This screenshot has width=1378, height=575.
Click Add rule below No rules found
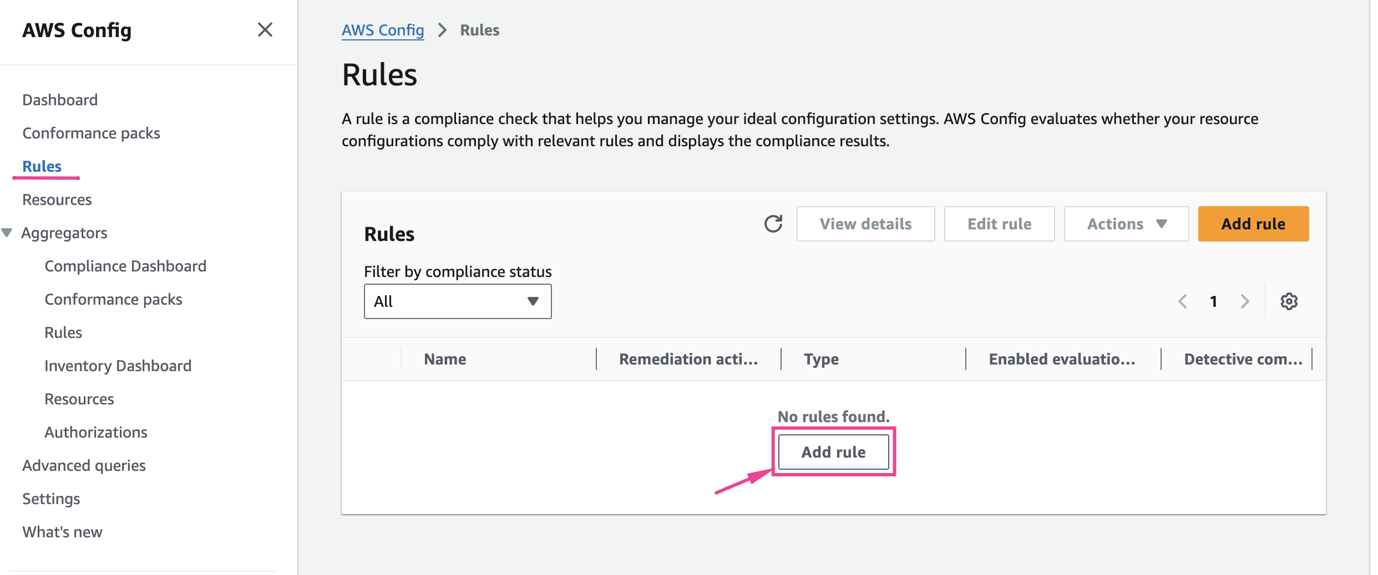point(833,452)
